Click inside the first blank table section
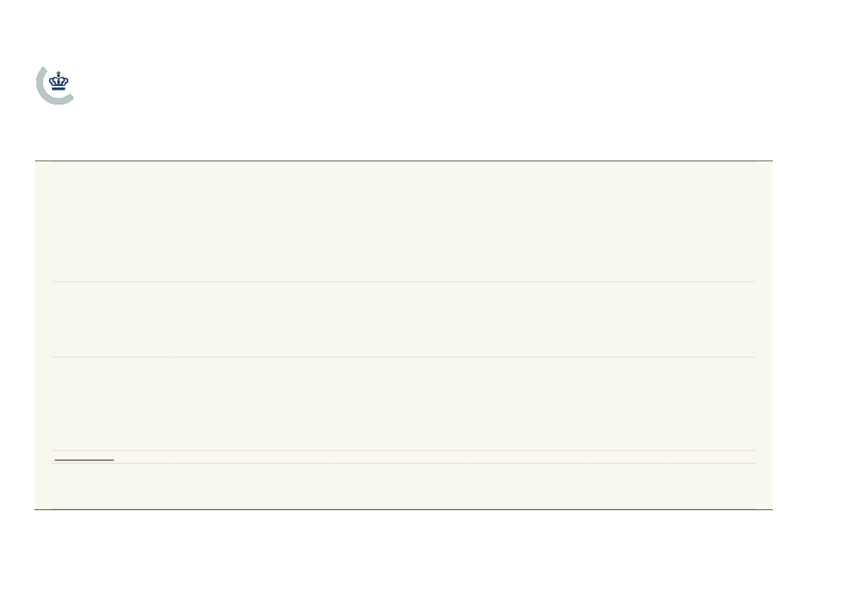 403,221
